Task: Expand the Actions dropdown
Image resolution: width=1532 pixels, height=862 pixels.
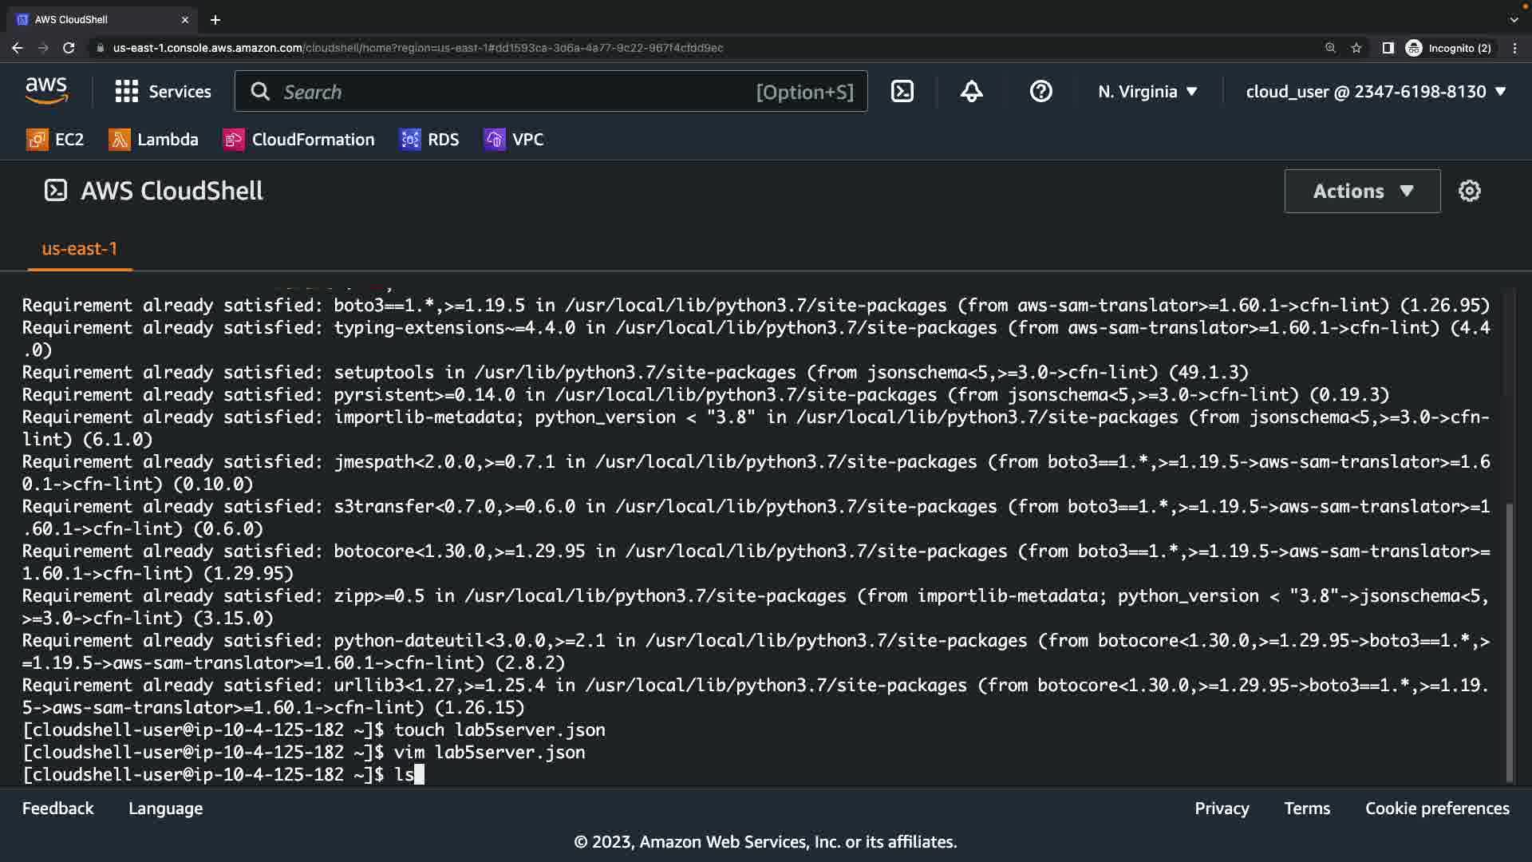Action: point(1362,191)
